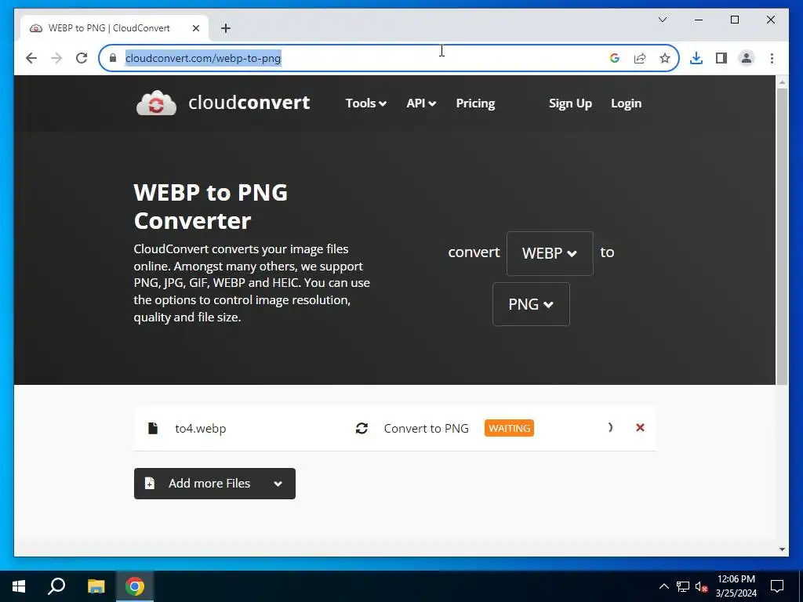
Task: Expand the Add more Files dropdown arrow
Action: point(278,483)
